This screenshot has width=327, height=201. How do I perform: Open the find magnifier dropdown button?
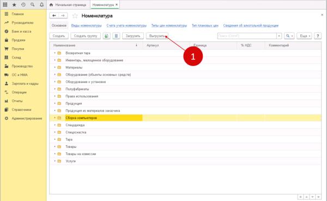(289, 36)
